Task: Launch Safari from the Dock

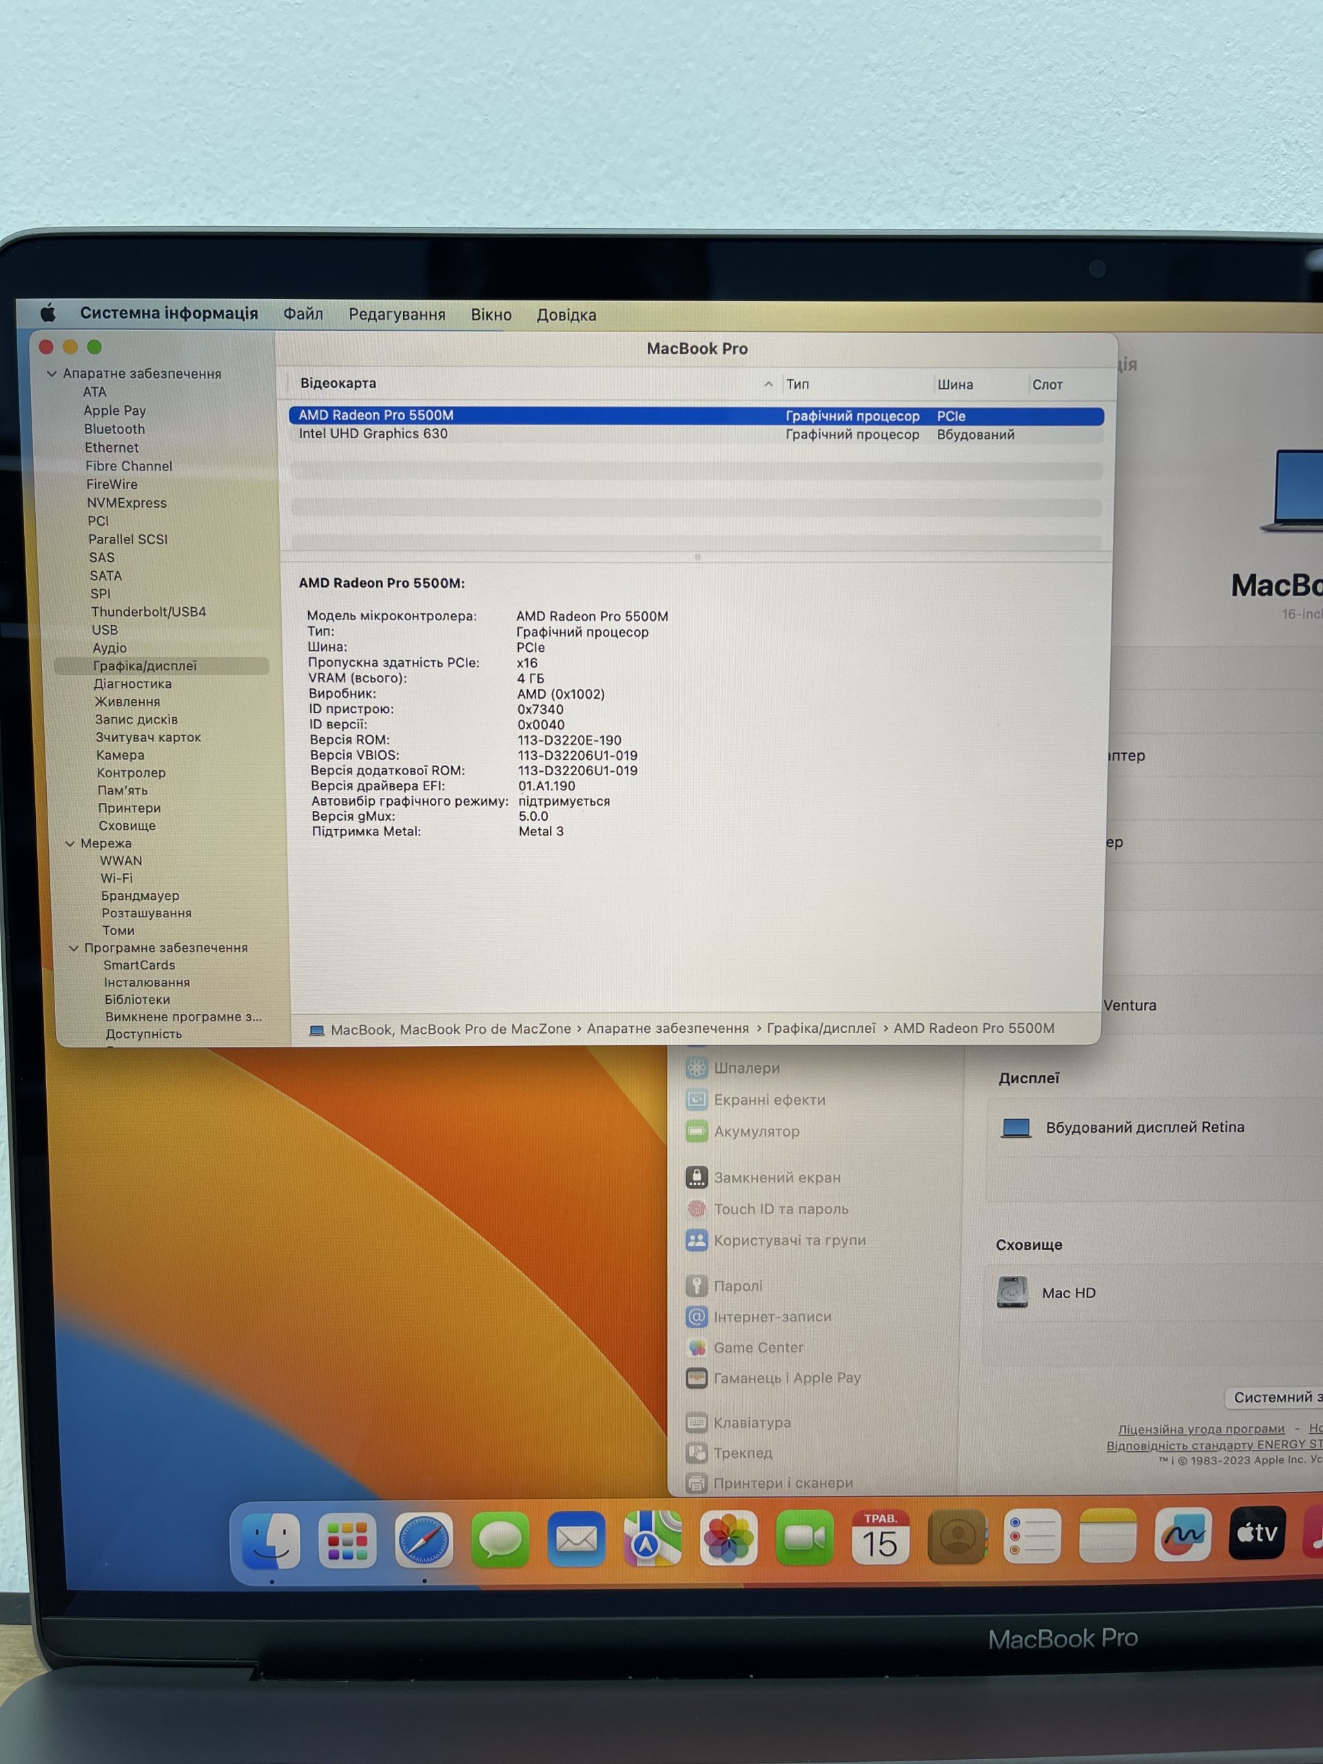Action: [424, 1540]
